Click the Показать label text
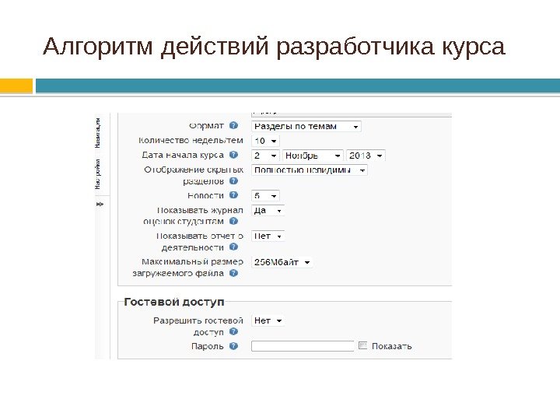560x420 pixels. pos(392,346)
